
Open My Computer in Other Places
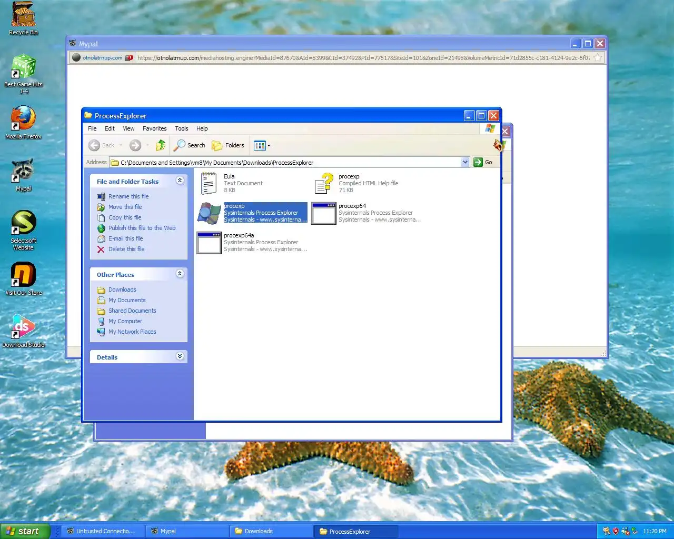tap(125, 321)
